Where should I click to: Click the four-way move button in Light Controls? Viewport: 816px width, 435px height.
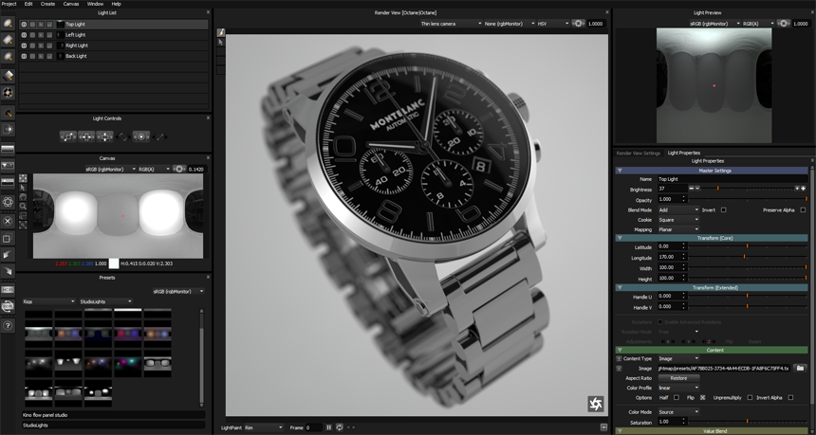[105, 136]
